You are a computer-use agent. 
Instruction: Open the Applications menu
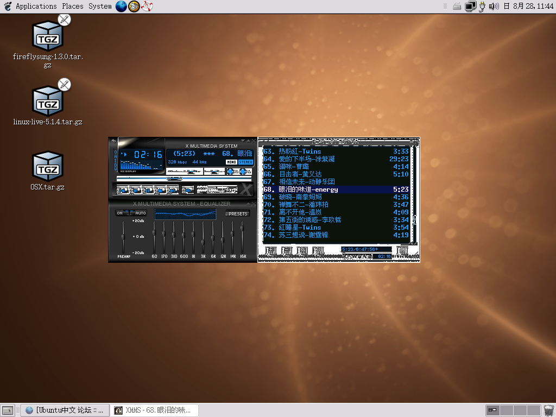(x=36, y=6)
